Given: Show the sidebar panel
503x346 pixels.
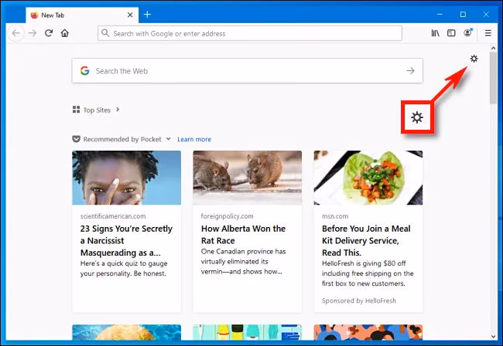Looking at the screenshot, I should (451, 33).
